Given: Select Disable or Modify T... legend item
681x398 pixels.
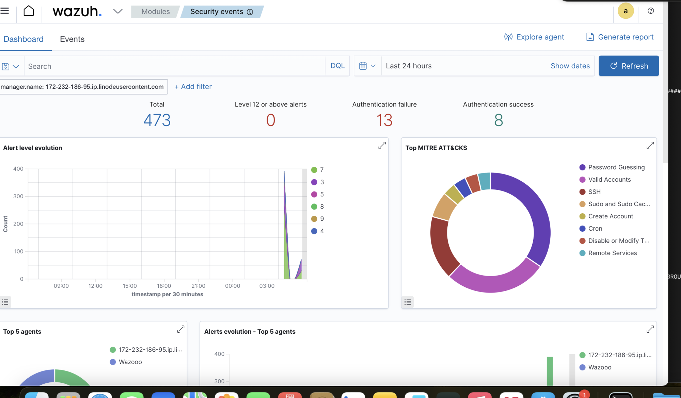Looking at the screenshot, I should pyautogui.click(x=615, y=241).
